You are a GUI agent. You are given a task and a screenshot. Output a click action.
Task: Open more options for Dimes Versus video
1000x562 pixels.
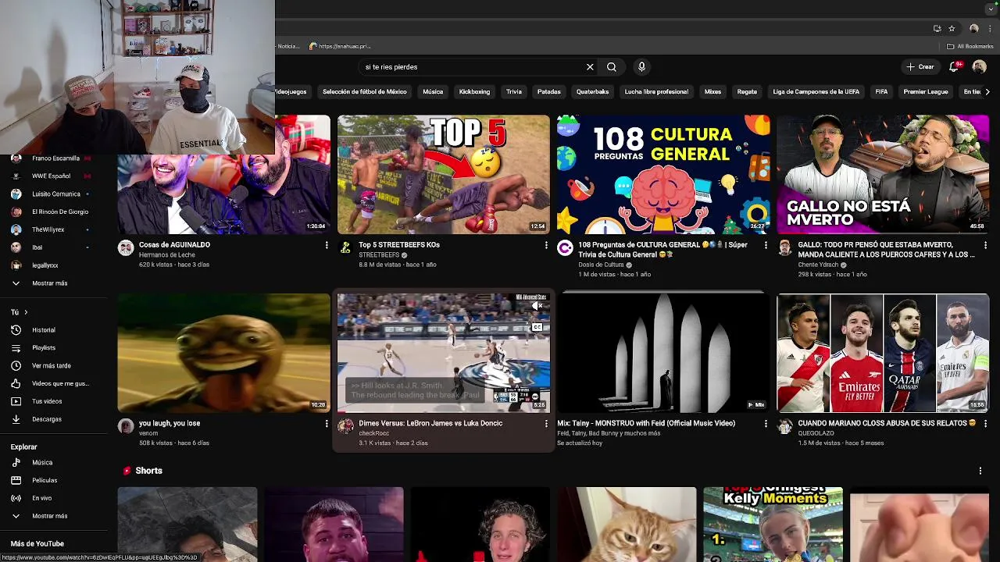click(546, 424)
